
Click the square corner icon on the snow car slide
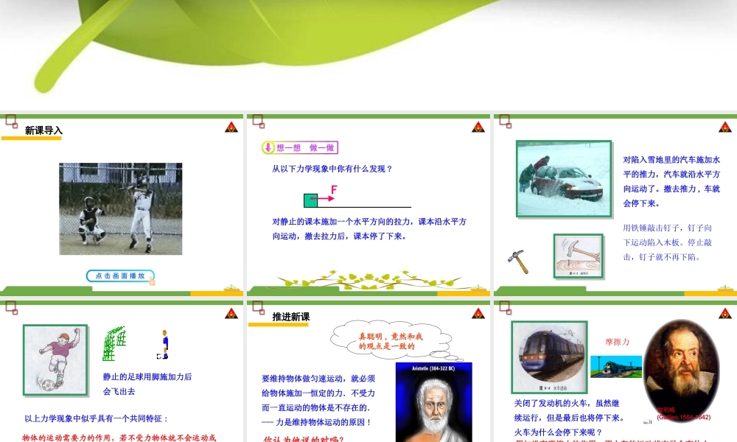[x=506, y=122]
